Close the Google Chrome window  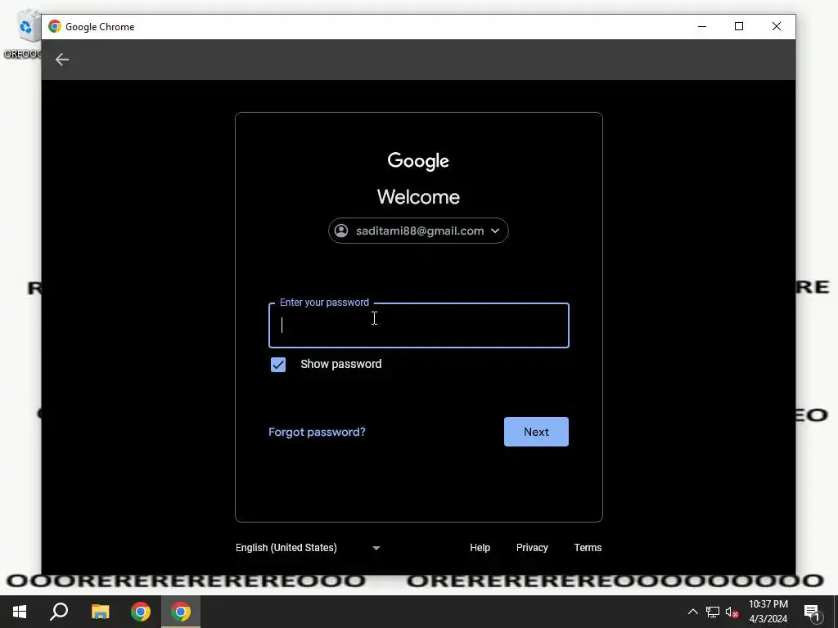pyautogui.click(x=776, y=26)
